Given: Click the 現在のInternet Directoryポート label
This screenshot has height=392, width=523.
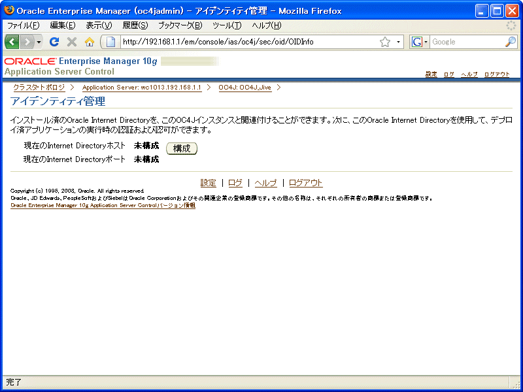Looking at the screenshot, I should (74, 159).
